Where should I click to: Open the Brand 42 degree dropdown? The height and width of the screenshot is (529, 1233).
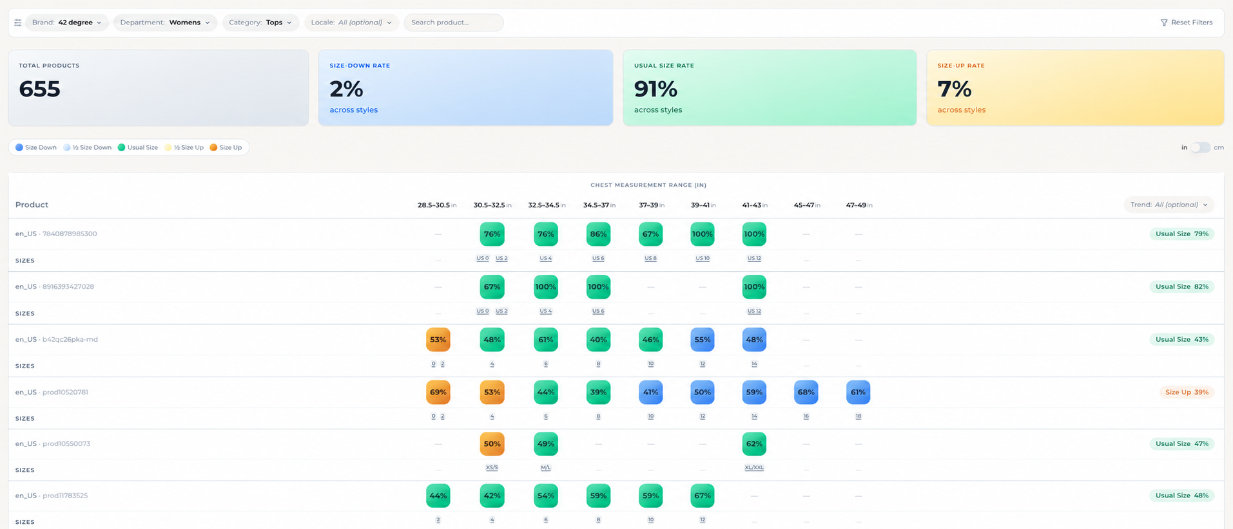[x=67, y=23]
